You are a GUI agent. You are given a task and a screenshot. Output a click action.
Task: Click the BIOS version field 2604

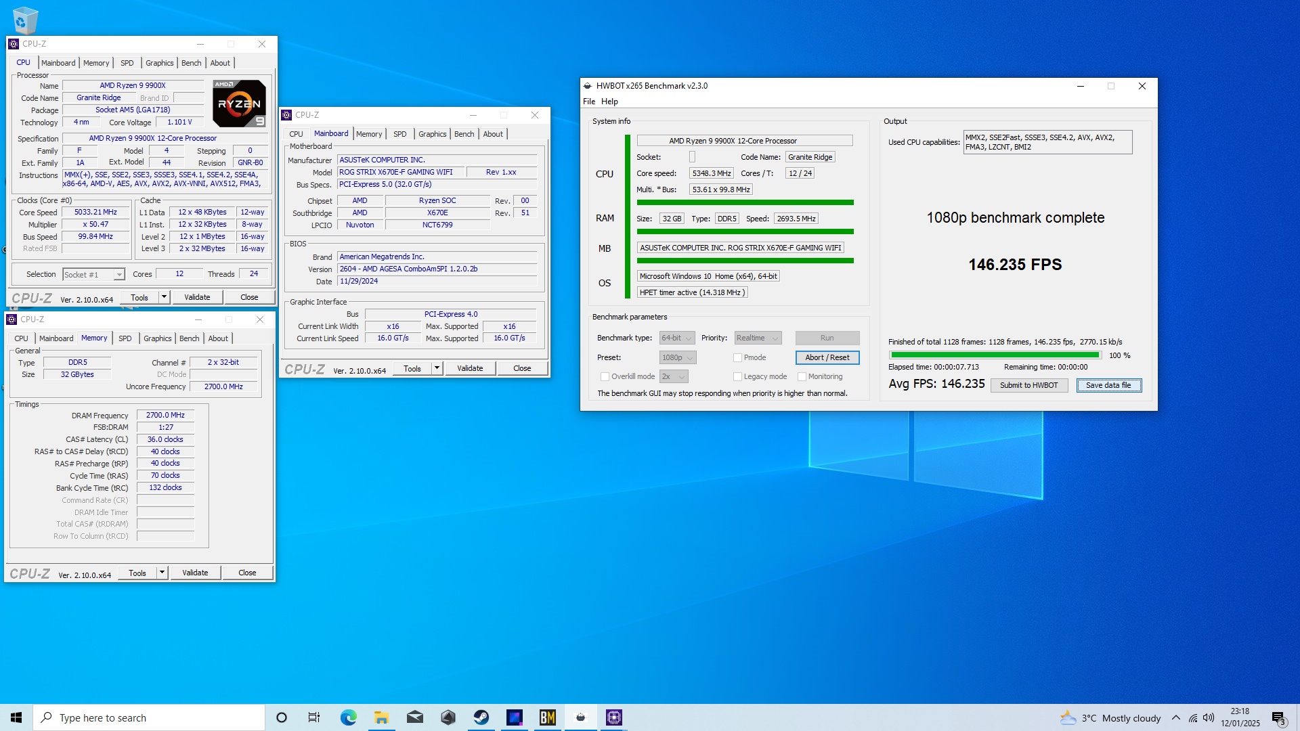click(437, 269)
